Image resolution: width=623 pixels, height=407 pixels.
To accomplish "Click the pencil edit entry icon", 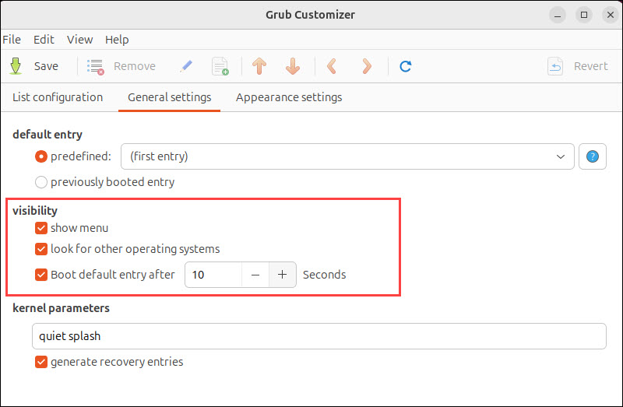I will tap(186, 66).
